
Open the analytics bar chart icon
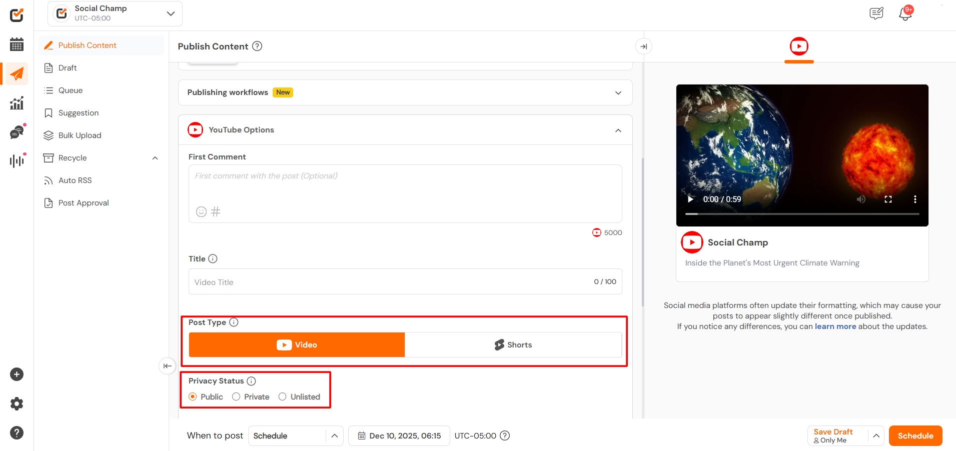(x=17, y=103)
